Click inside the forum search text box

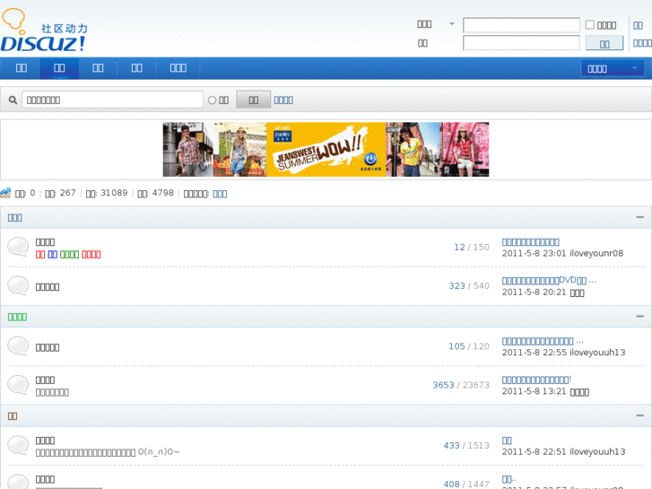(112, 100)
